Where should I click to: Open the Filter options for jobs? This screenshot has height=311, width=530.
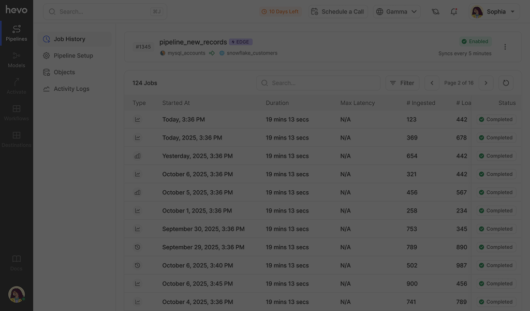(x=402, y=82)
